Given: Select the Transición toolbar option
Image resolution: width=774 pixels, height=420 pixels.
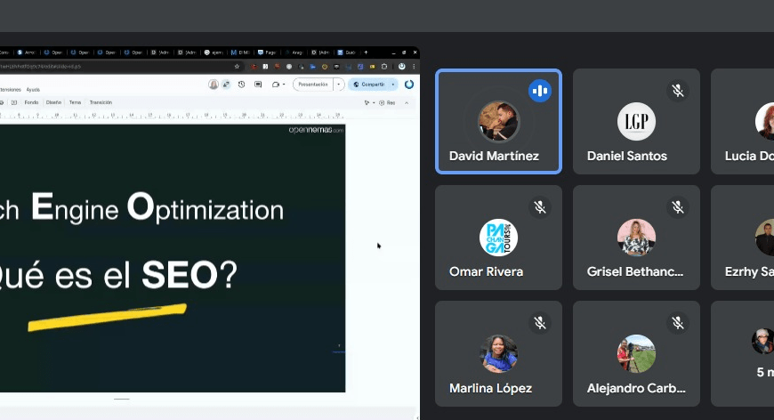Looking at the screenshot, I should tap(101, 102).
